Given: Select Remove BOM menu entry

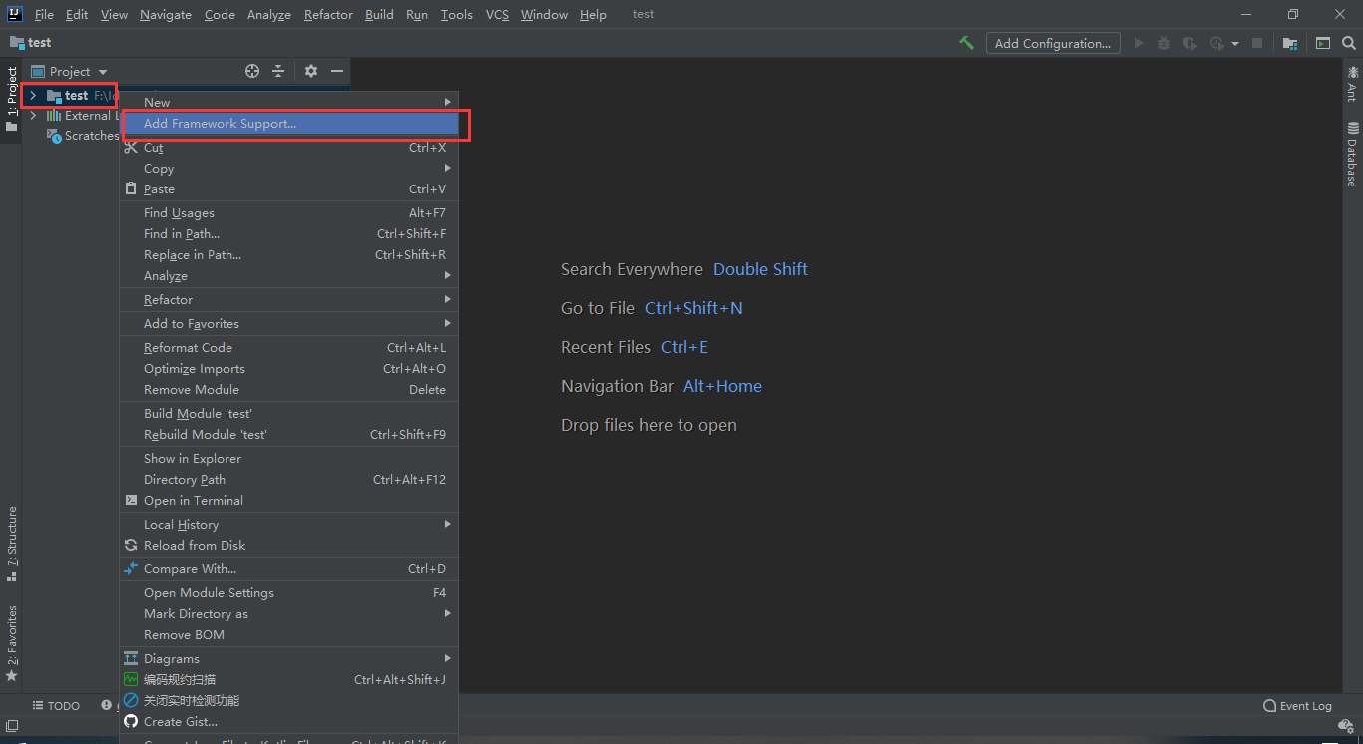Looking at the screenshot, I should coord(288,634).
